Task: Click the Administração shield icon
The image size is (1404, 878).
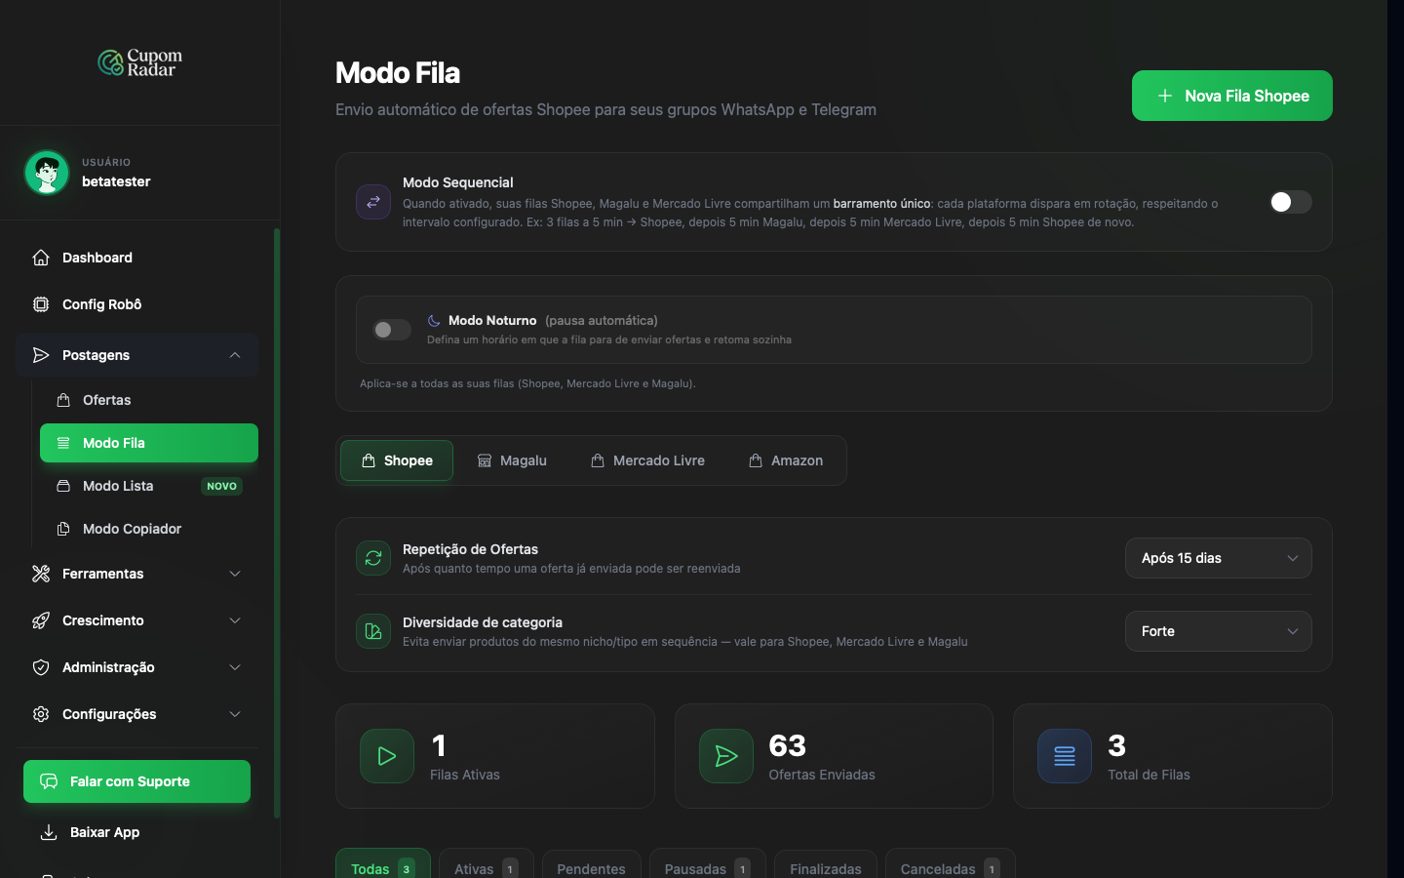Action: [x=41, y=667]
